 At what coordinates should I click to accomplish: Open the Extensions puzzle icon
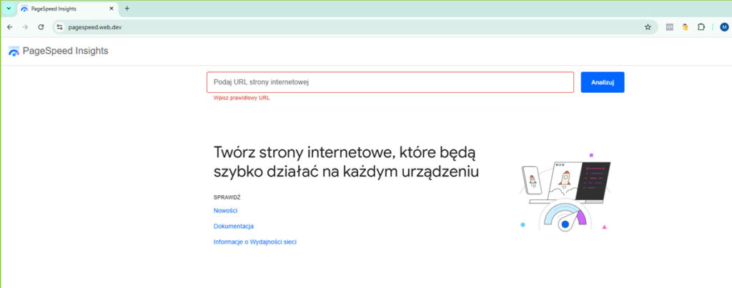[701, 27]
